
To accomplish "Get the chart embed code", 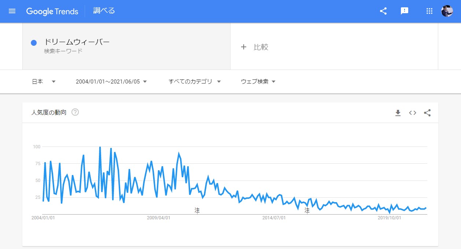I will click(x=413, y=113).
